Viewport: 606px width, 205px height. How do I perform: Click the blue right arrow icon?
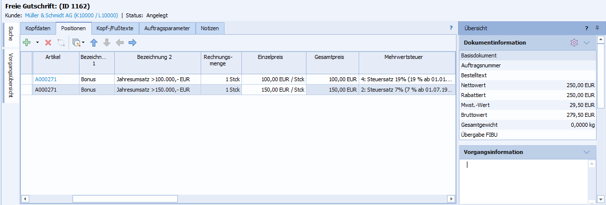[132, 43]
